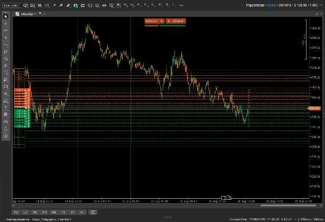Select the M1 monthly timeframe

tap(167, 5)
